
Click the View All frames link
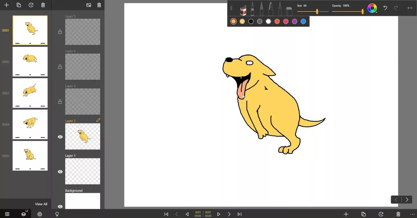pyautogui.click(x=41, y=204)
